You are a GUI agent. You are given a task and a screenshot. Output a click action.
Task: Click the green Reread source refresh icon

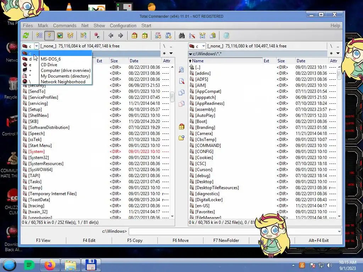[x=26, y=36]
